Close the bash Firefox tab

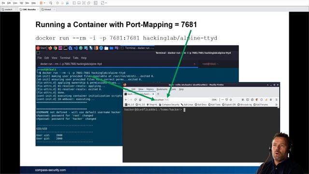[x=153, y=94]
